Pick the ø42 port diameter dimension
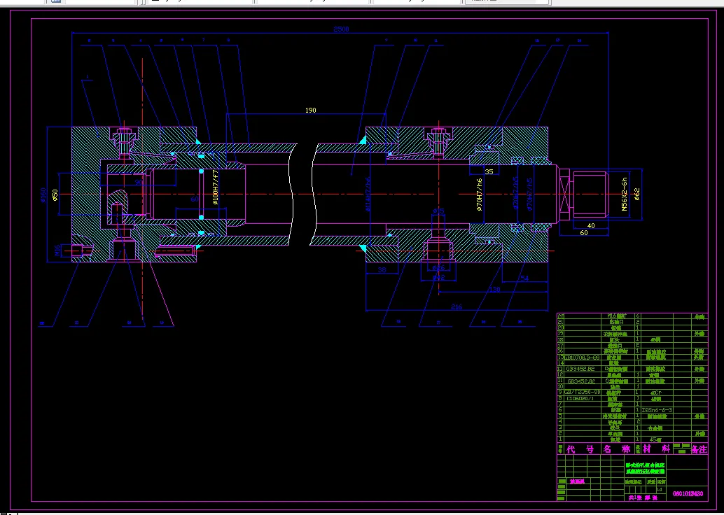This screenshot has width=724, height=515. [x=438, y=277]
